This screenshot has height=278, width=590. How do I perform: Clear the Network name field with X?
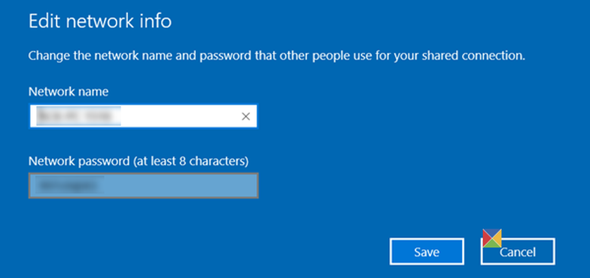click(x=246, y=116)
